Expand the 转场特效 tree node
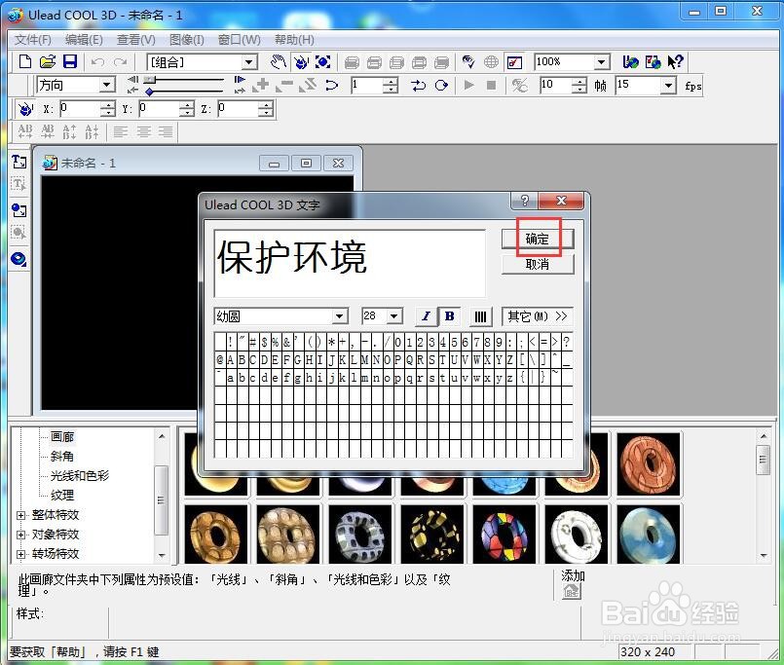 [20, 555]
